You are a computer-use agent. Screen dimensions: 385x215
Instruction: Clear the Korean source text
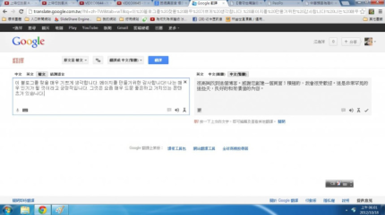pyautogui.click(x=185, y=82)
